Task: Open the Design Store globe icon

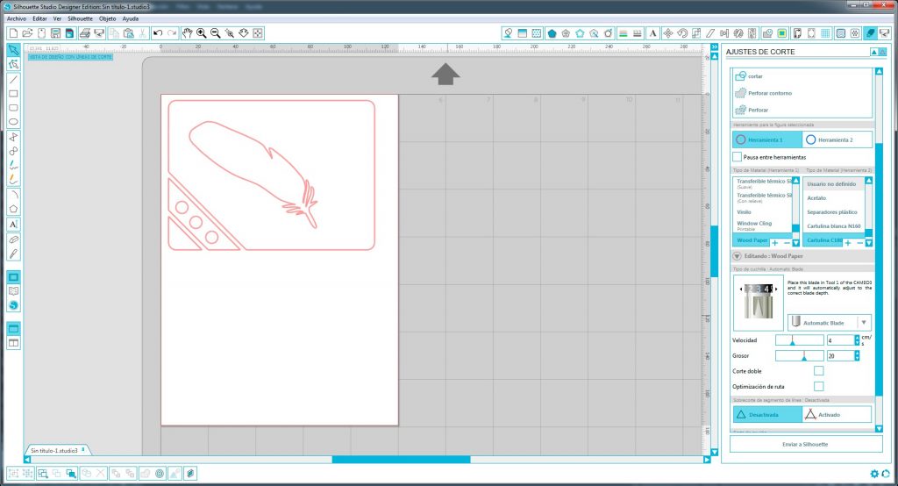Action: tap(13, 305)
